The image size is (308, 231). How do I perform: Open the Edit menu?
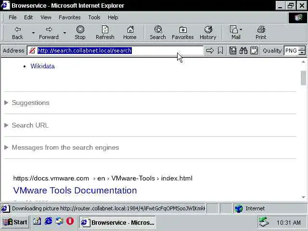pyautogui.click(x=28, y=17)
